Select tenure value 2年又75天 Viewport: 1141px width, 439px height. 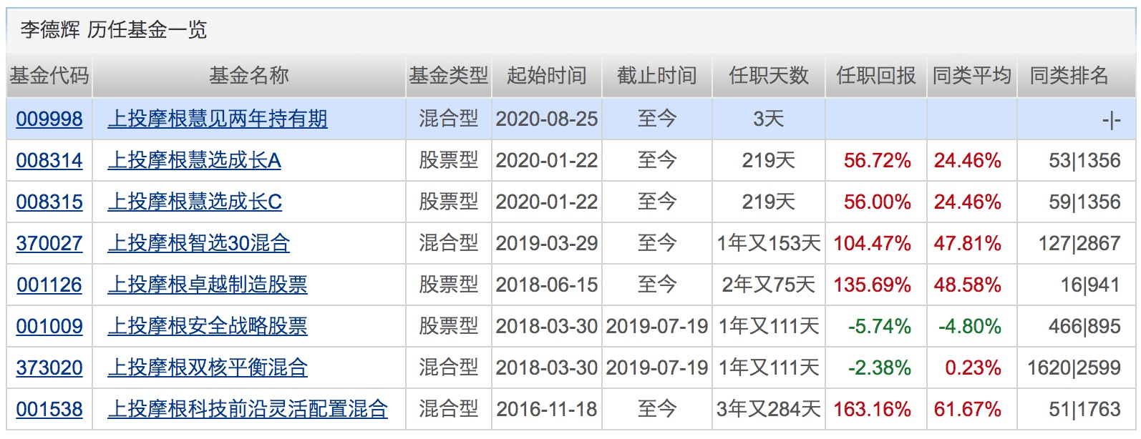click(x=769, y=285)
